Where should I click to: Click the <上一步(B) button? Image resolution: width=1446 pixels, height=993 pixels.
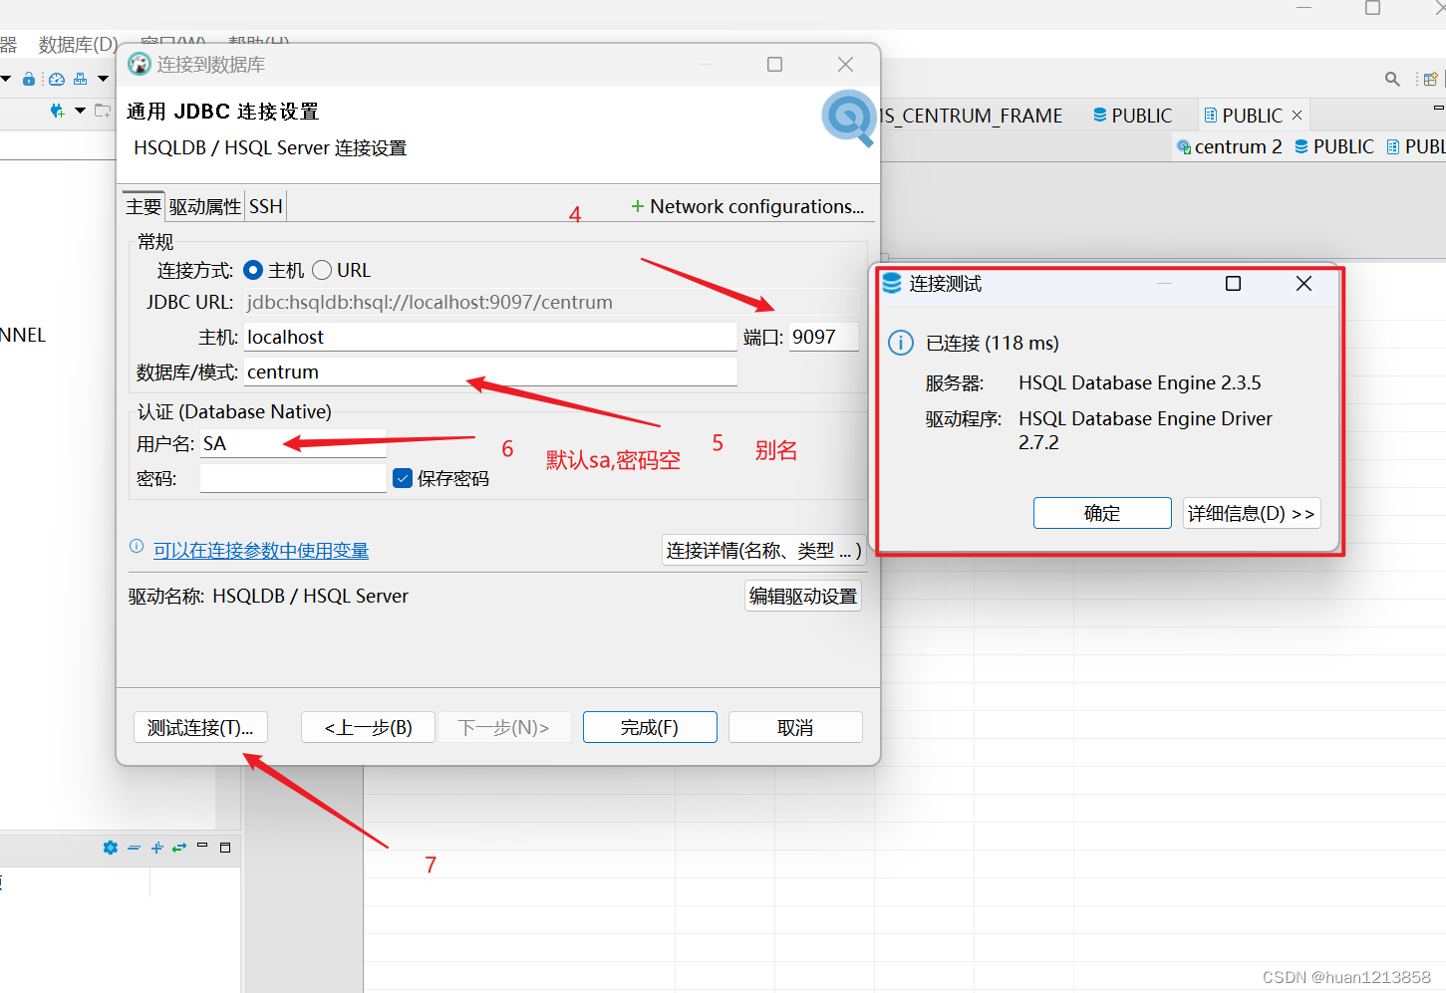coord(369,727)
